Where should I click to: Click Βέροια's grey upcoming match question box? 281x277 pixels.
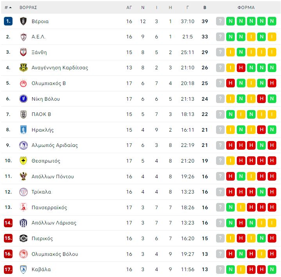[220, 21]
